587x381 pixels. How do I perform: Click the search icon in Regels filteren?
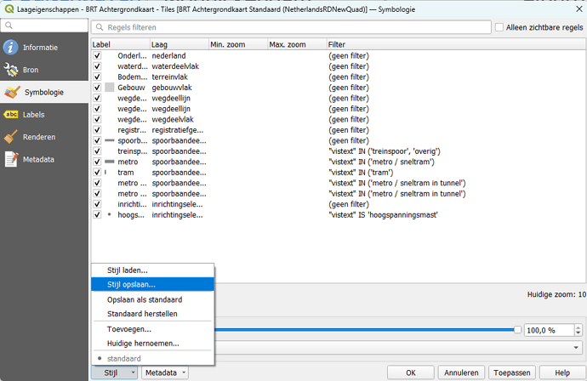click(100, 27)
